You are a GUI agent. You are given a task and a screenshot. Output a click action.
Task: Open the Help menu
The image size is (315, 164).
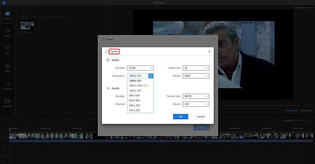pyautogui.click(x=31, y=3)
